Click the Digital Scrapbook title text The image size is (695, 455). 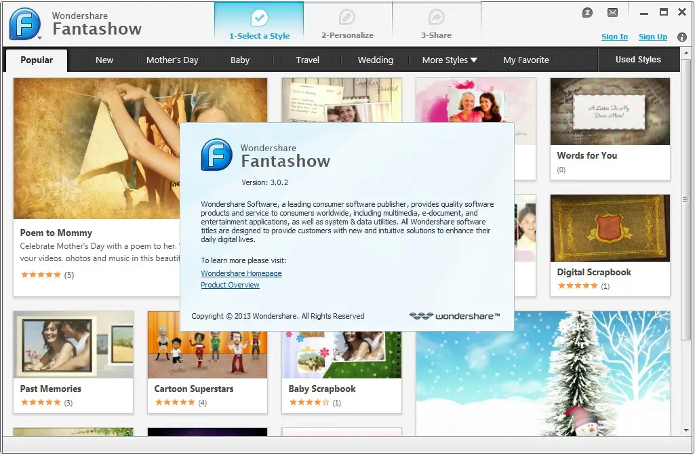click(594, 273)
